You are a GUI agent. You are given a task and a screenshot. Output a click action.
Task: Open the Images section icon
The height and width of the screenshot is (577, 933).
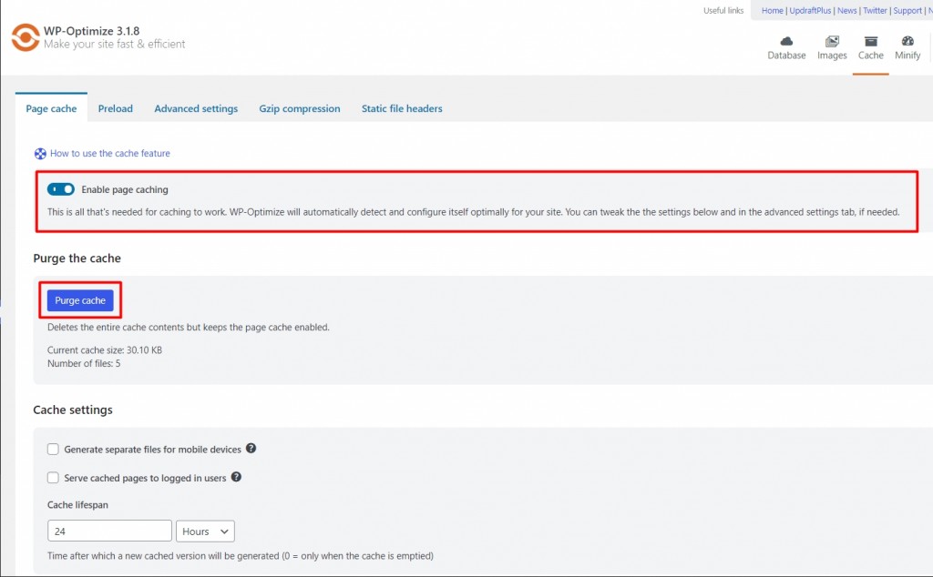tap(832, 41)
